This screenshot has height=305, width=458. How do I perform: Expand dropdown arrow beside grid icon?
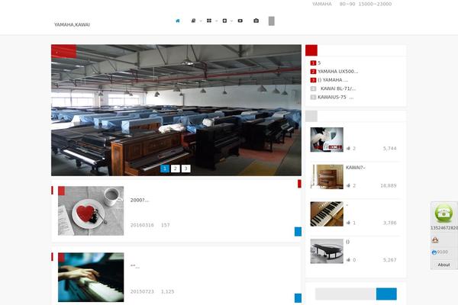click(217, 21)
